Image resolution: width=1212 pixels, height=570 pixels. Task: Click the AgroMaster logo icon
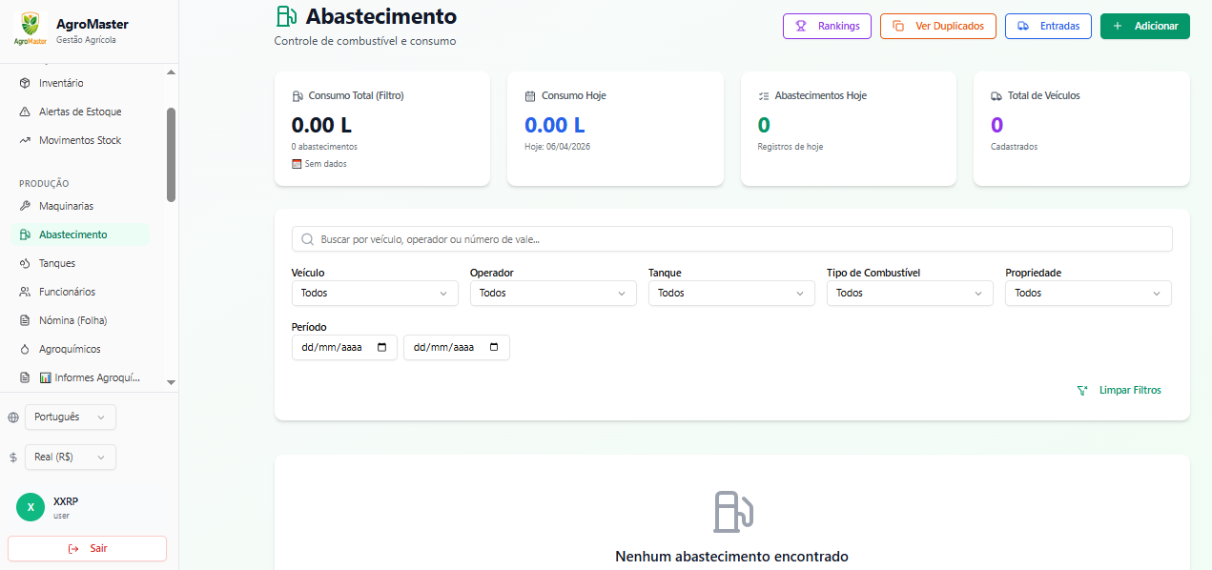click(31, 29)
